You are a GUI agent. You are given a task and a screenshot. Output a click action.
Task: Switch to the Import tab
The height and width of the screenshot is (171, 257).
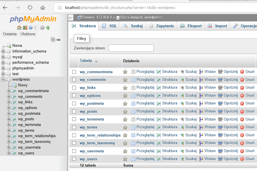click(x=217, y=26)
